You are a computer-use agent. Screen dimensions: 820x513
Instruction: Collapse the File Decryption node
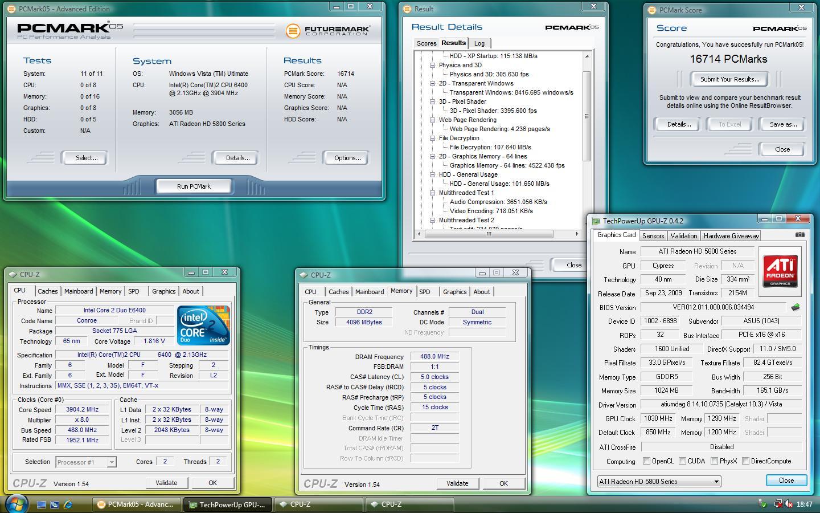(x=433, y=138)
